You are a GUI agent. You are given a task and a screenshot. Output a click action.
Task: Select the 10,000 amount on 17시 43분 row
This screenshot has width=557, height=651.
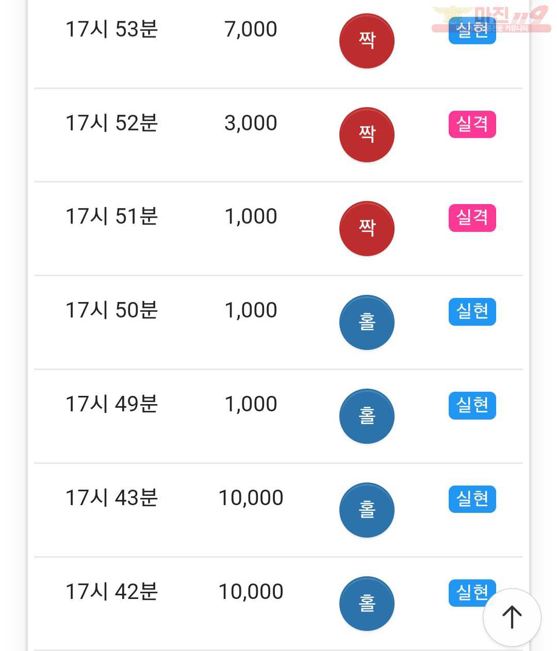tap(251, 498)
